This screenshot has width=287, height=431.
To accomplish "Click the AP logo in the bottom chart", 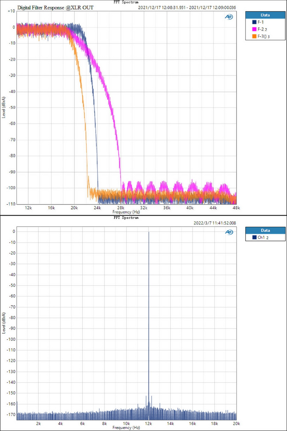I will click(x=229, y=232).
